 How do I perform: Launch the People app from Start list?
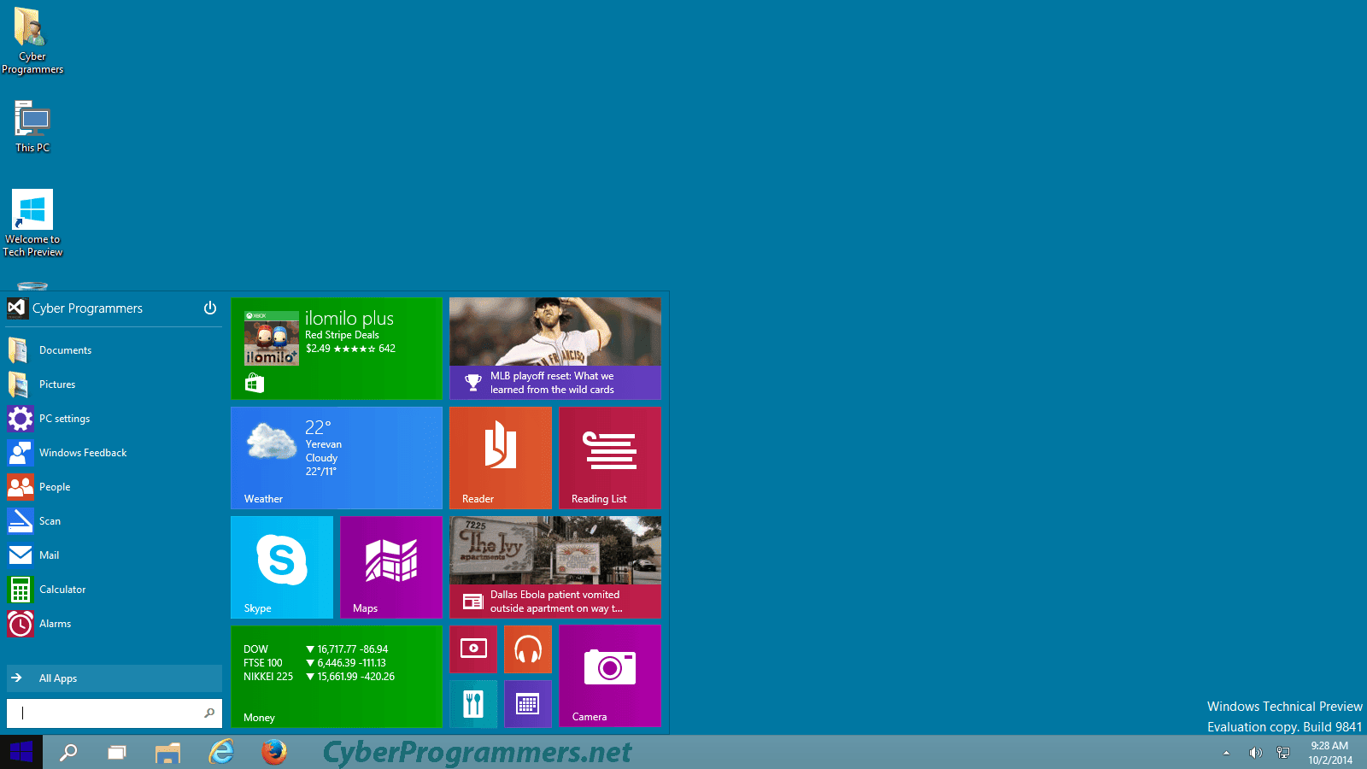point(114,487)
